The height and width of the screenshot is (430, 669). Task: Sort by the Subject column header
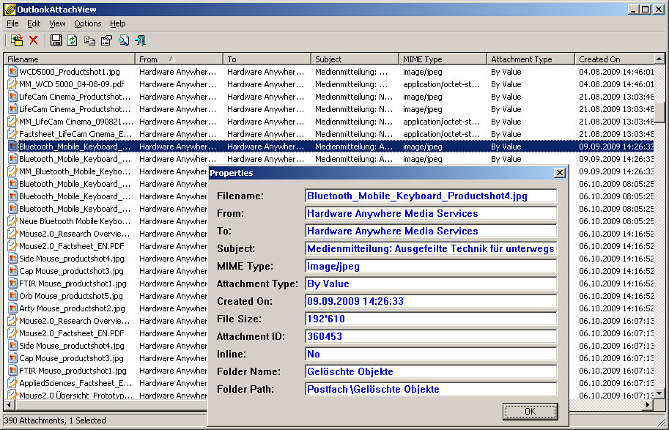(x=355, y=59)
